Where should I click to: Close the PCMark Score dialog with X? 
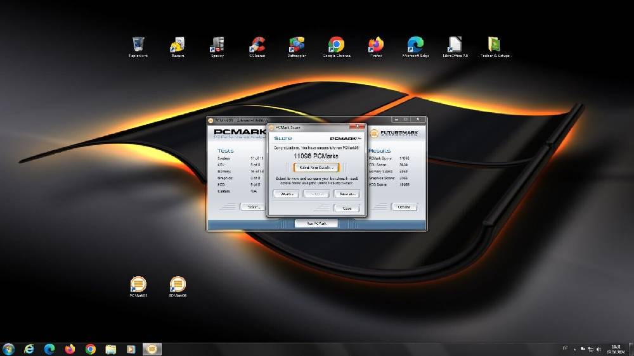tap(358, 127)
